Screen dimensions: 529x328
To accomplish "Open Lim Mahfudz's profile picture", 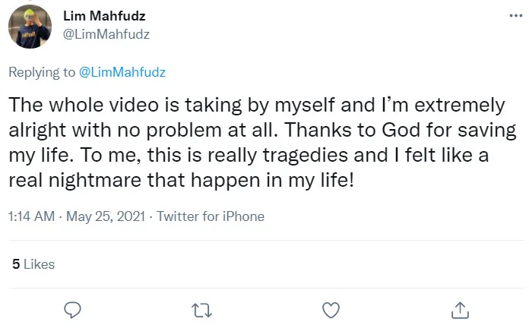I will pyautogui.click(x=30, y=26).
